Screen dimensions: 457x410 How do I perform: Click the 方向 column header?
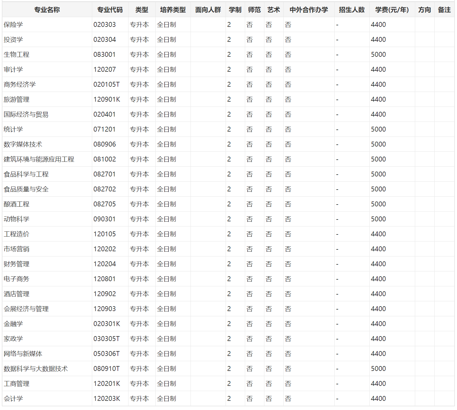tap(425, 10)
